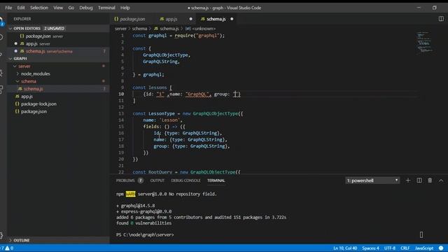Open Source Control view in activity bar
The width and height of the screenshot is (448, 252).
click(x=1, y=55)
